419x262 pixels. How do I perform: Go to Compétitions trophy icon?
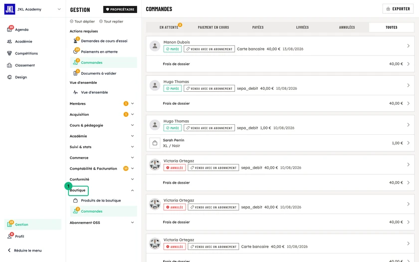click(x=9, y=53)
